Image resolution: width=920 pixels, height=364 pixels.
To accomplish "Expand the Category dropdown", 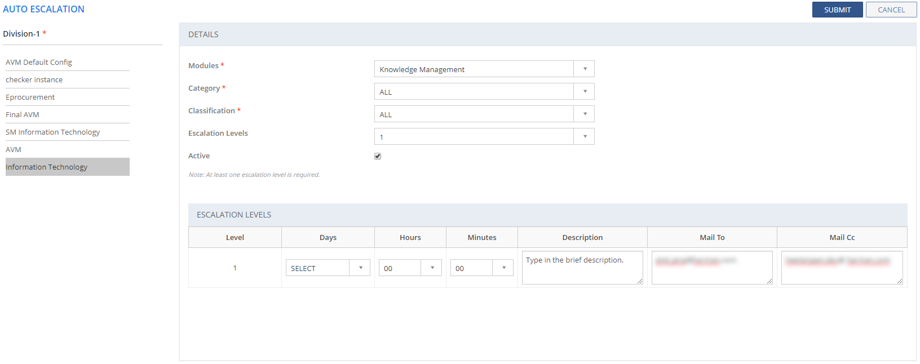I will coord(484,91).
